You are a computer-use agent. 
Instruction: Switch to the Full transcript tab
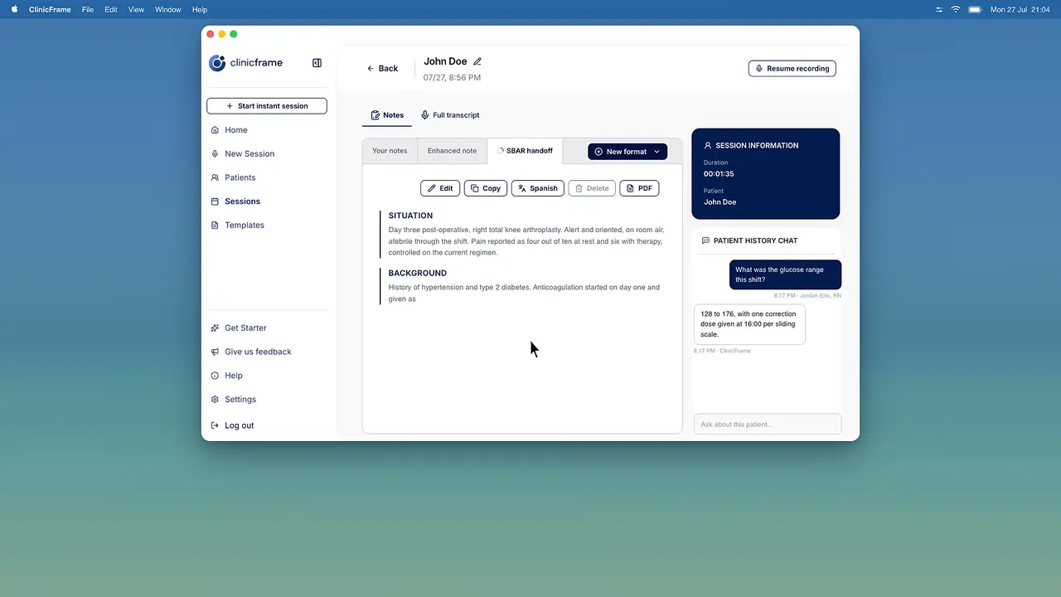coord(450,115)
